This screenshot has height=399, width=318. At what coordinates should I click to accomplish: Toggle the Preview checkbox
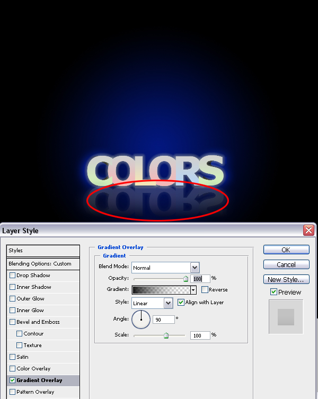273,292
